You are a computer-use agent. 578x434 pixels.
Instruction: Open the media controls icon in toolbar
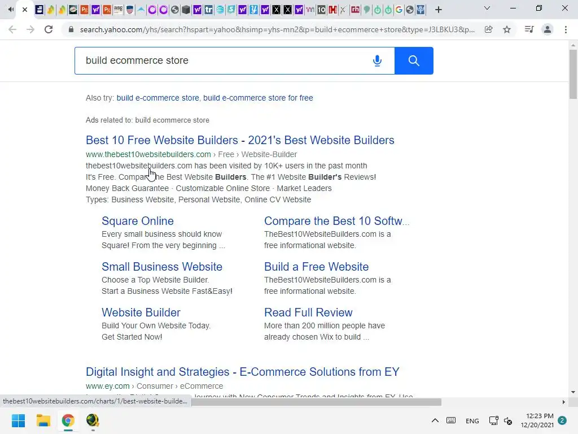point(529,29)
